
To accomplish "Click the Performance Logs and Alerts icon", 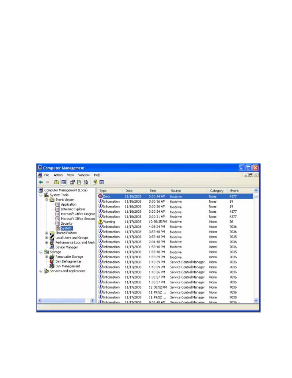I will tap(52, 242).
